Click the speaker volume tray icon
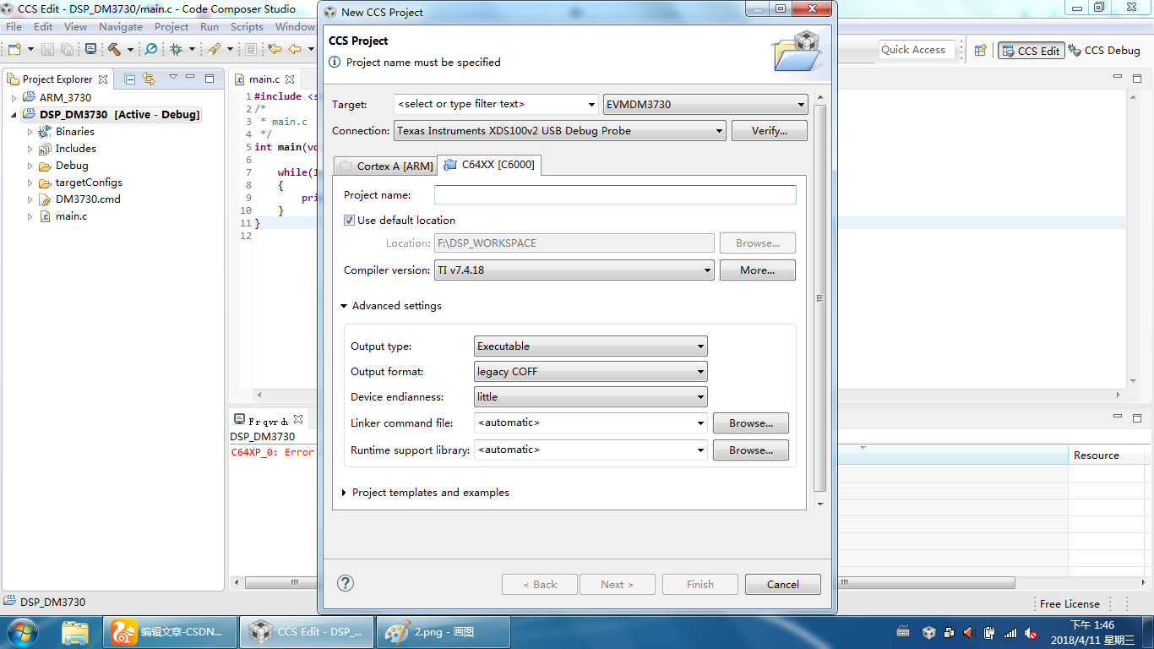This screenshot has height=649, width=1154. tap(969, 632)
